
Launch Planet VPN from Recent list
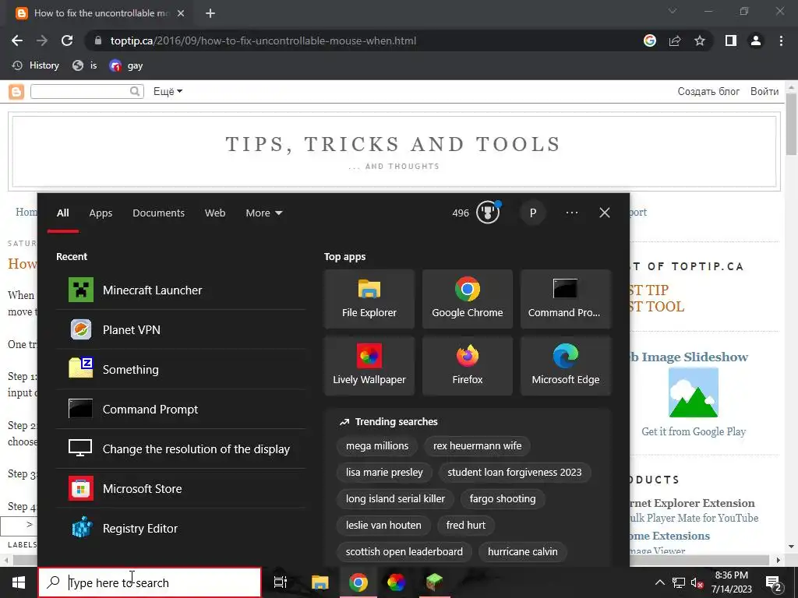(x=181, y=329)
